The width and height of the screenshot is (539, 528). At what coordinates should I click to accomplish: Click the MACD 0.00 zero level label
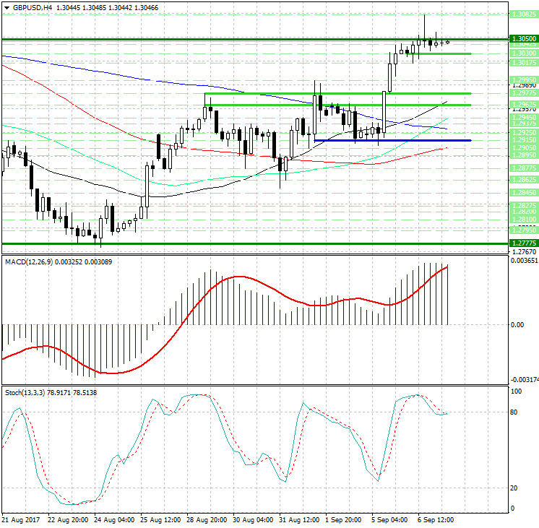(x=517, y=325)
